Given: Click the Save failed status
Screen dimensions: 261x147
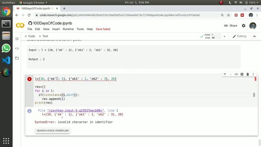Looking at the screenshot, I should pyautogui.click(x=103, y=29).
